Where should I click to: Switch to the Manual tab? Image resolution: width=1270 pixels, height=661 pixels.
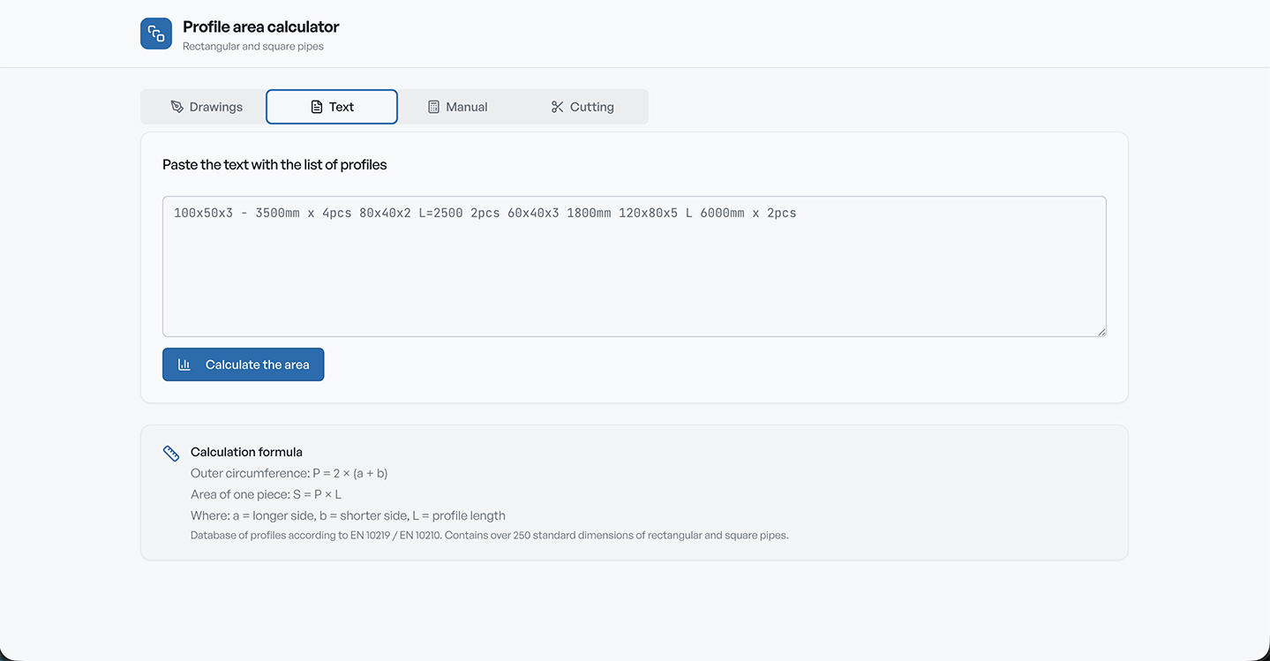click(457, 107)
